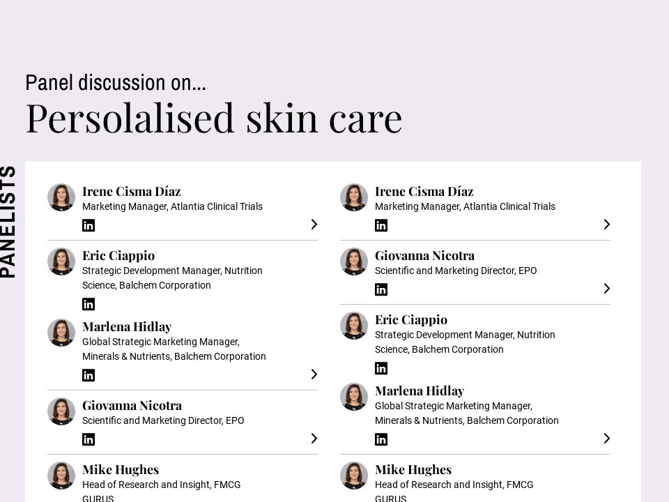This screenshot has height=502, width=669.
Task: Click Mike Hughes' avatar photo in left column
Action: click(x=61, y=476)
